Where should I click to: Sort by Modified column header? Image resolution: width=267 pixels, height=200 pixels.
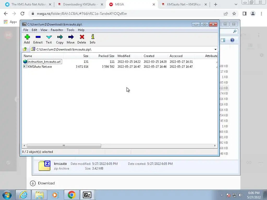click(x=129, y=56)
